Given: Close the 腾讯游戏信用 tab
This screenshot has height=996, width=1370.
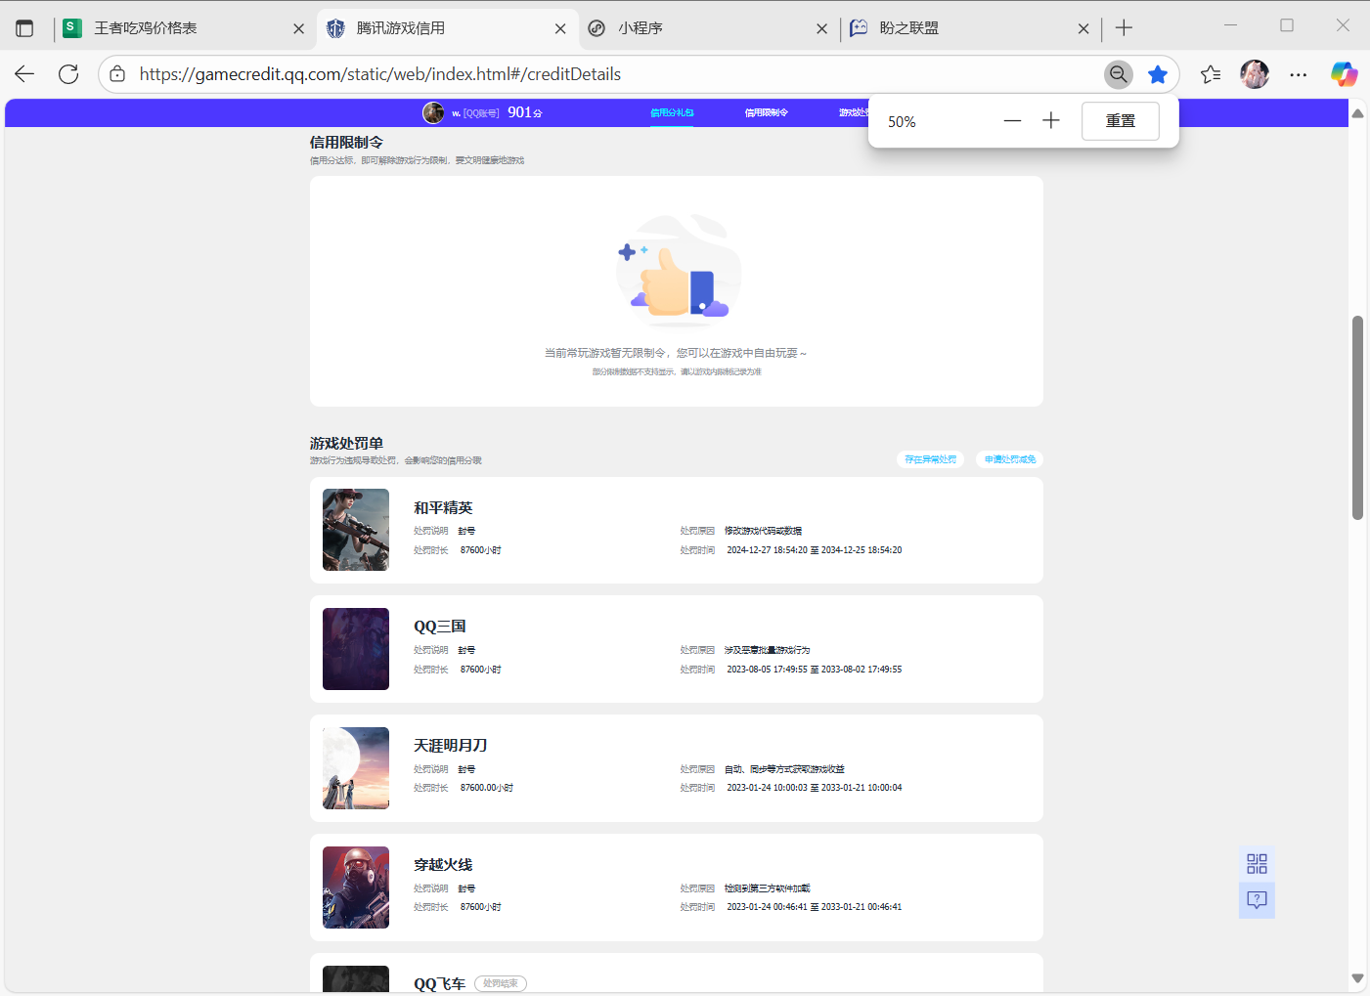Looking at the screenshot, I should tap(560, 29).
